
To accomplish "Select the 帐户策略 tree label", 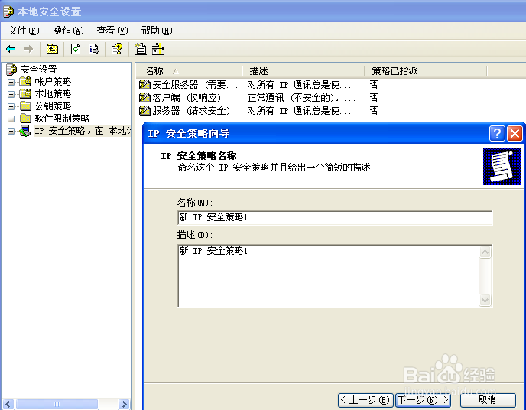I will coord(53,82).
